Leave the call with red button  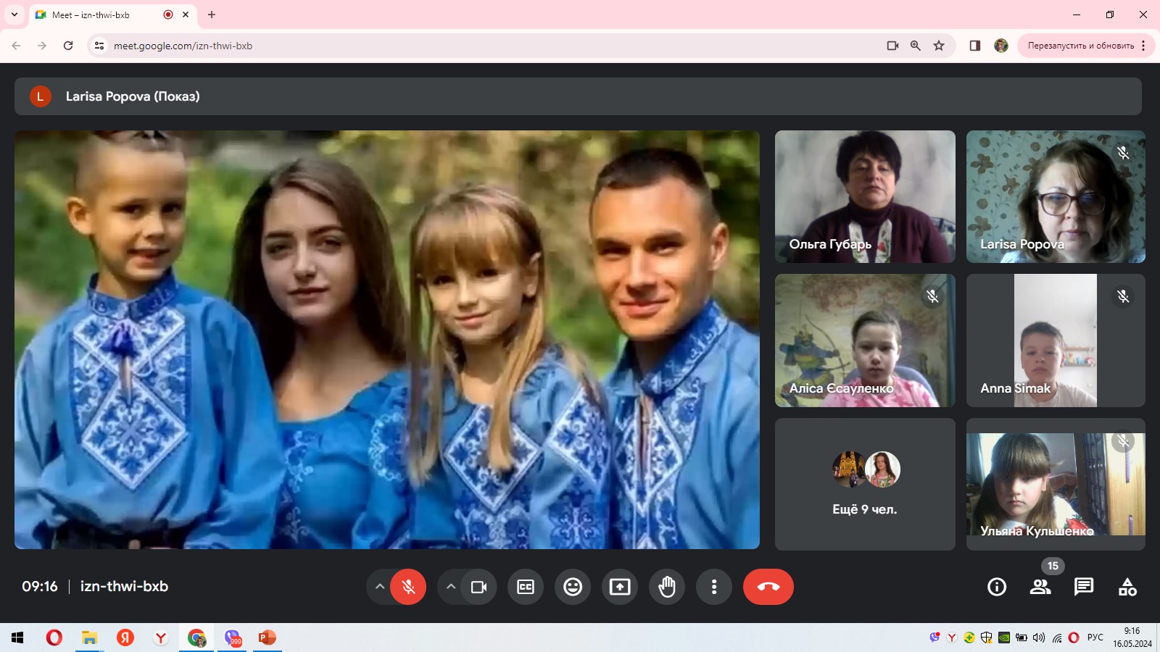click(x=768, y=587)
